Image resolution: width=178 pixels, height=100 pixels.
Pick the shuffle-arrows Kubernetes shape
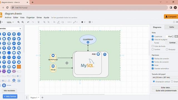pyautogui.click(x=19, y=43)
